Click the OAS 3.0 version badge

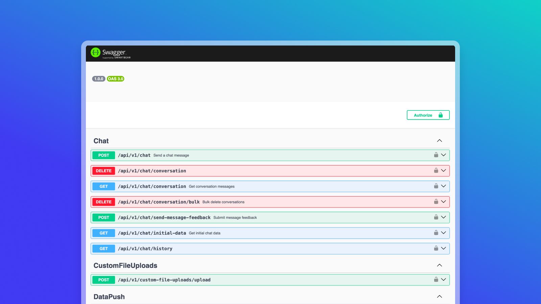[116, 79]
